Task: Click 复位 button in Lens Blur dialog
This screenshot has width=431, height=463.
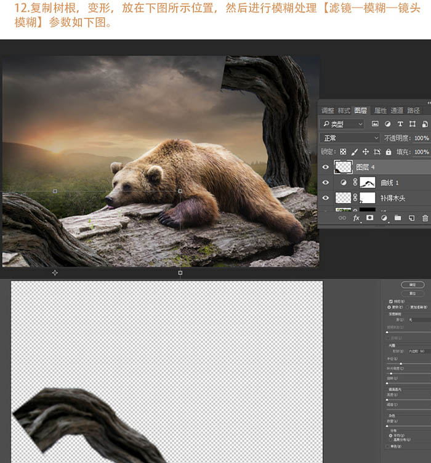Action: [x=413, y=294]
